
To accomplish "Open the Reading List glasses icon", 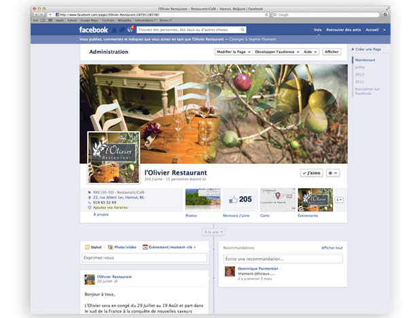I will tap(35, 20).
